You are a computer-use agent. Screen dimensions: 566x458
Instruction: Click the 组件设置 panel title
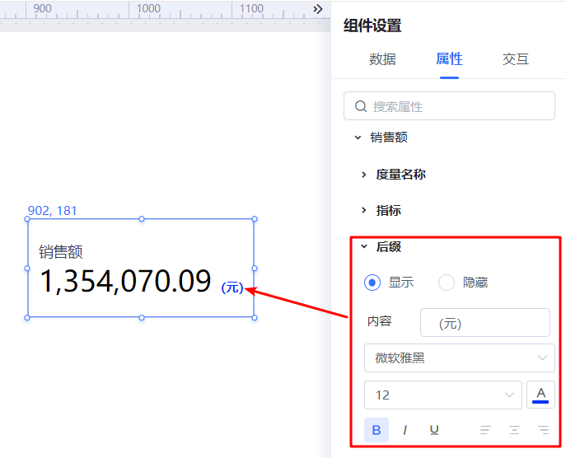tap(372, 26)
